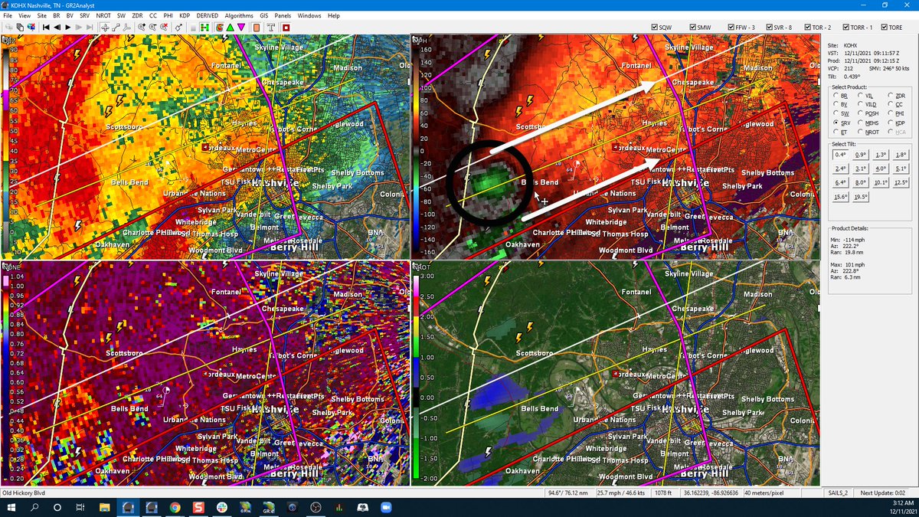Open the Algorithms menu
The image size is (919, 517).
(x=239, y=15)
